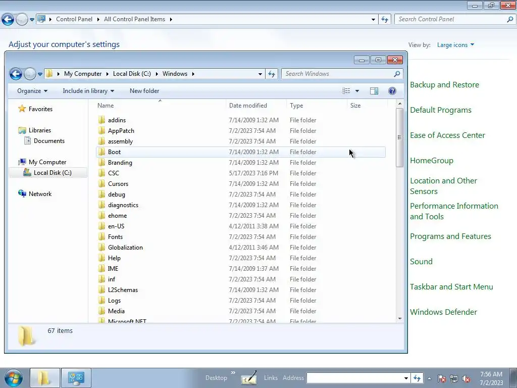
Task: Click the Explorer vertical scrollbar thumb
Action: pos(400,137)
